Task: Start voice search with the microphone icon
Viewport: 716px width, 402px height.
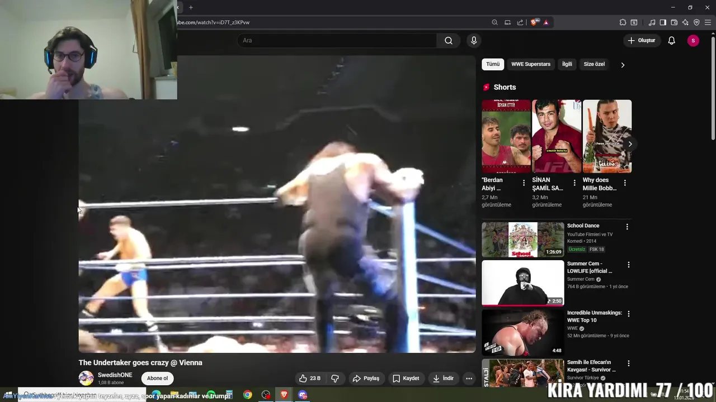Action: (x=474, y=40)
